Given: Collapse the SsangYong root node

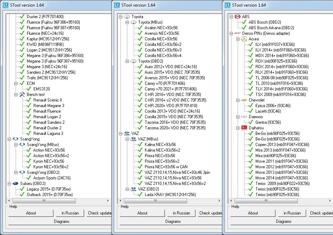Looking at the screenshot, I should pyautogui.click(x=9, y=139).
